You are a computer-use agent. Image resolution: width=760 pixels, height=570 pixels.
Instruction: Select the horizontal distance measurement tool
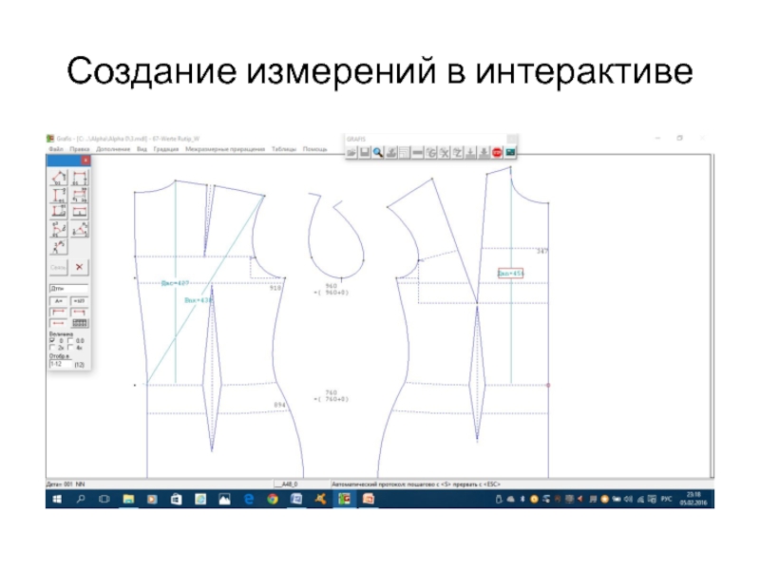(x=80, y=178)
